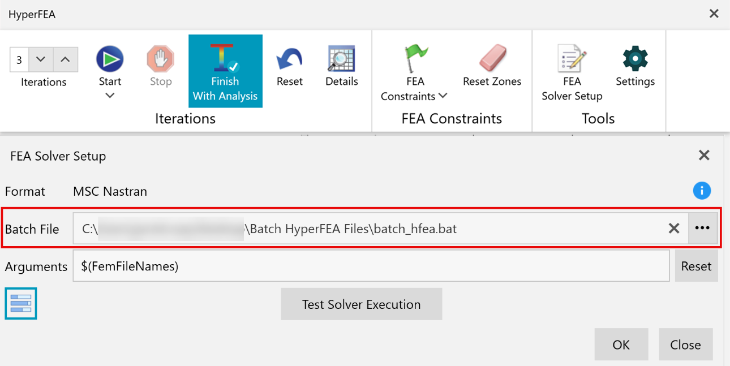Expand the Start dropdown arrow
This screenshot has height=366, width=730.
(110, 96)
